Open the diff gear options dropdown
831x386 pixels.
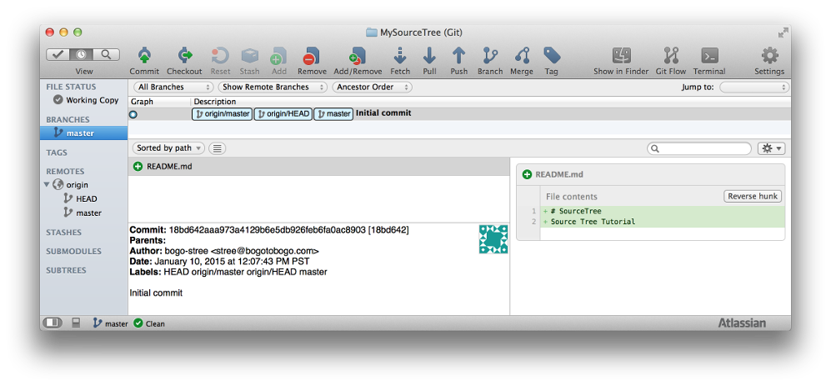[x=772, y=148]
